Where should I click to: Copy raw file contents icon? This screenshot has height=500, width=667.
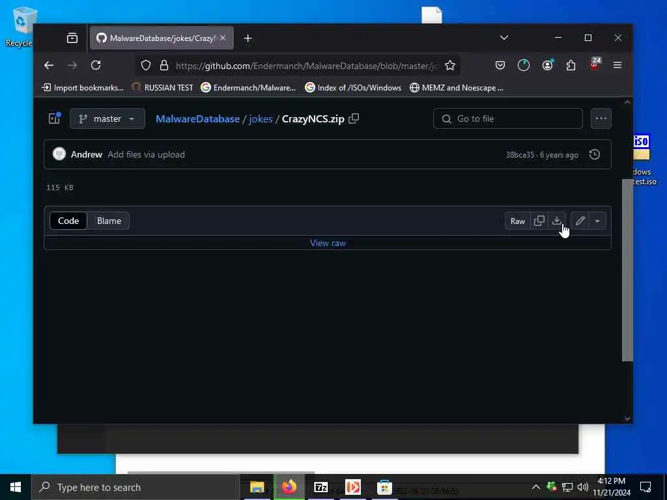point(539,221)
